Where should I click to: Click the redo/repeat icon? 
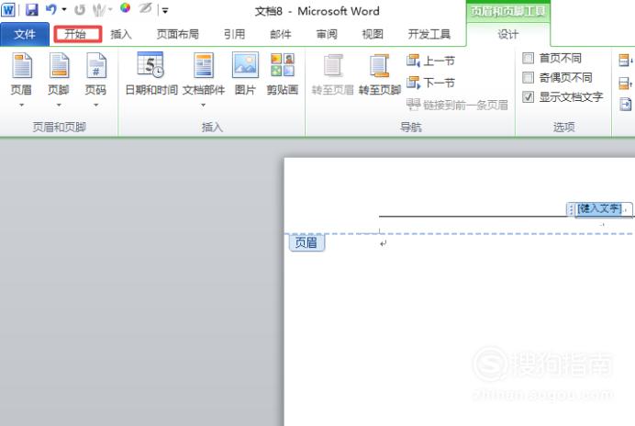(x=80, y=10)
